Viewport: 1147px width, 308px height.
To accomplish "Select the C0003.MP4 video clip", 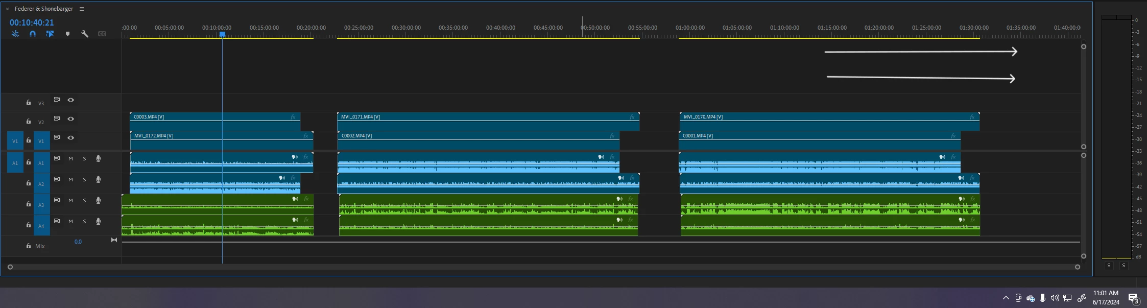I will click(215, 122).
